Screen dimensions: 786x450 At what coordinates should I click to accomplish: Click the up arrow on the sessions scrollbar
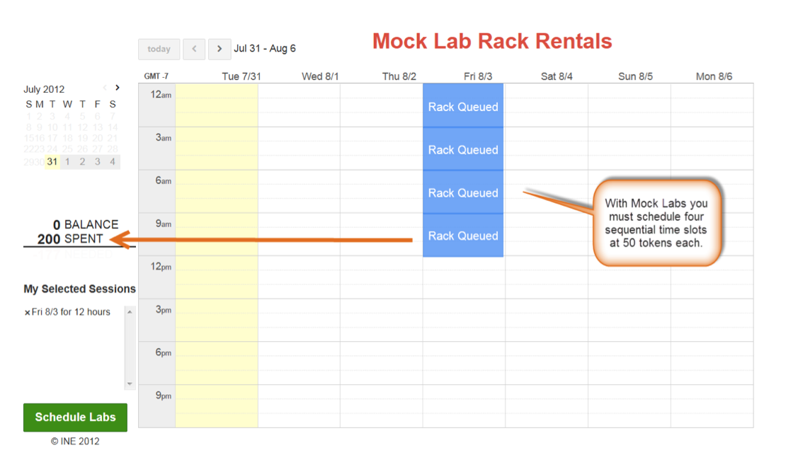(x=130, y=313)
